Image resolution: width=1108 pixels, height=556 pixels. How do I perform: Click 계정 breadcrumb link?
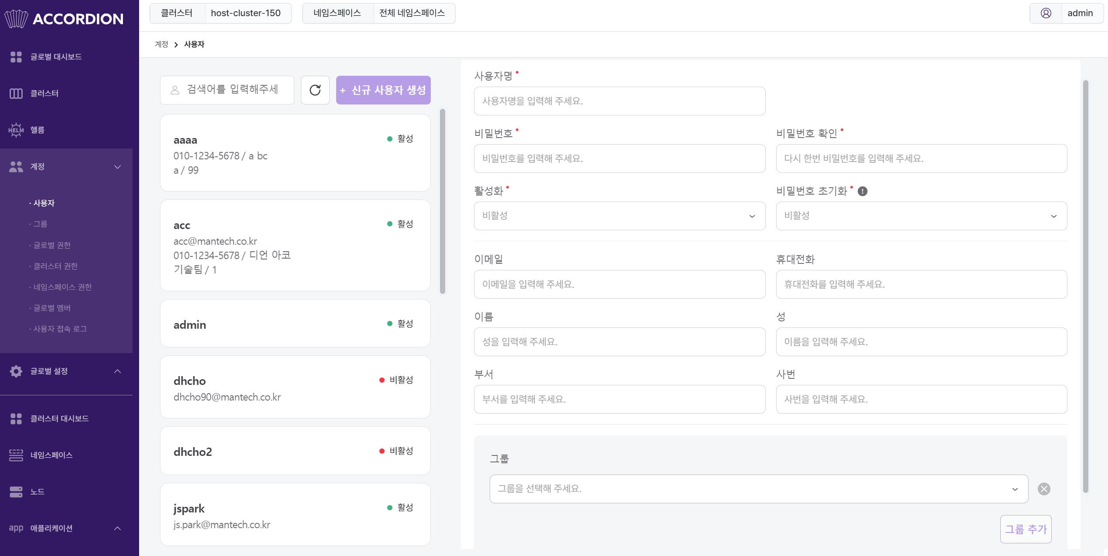tap(161, 44)
